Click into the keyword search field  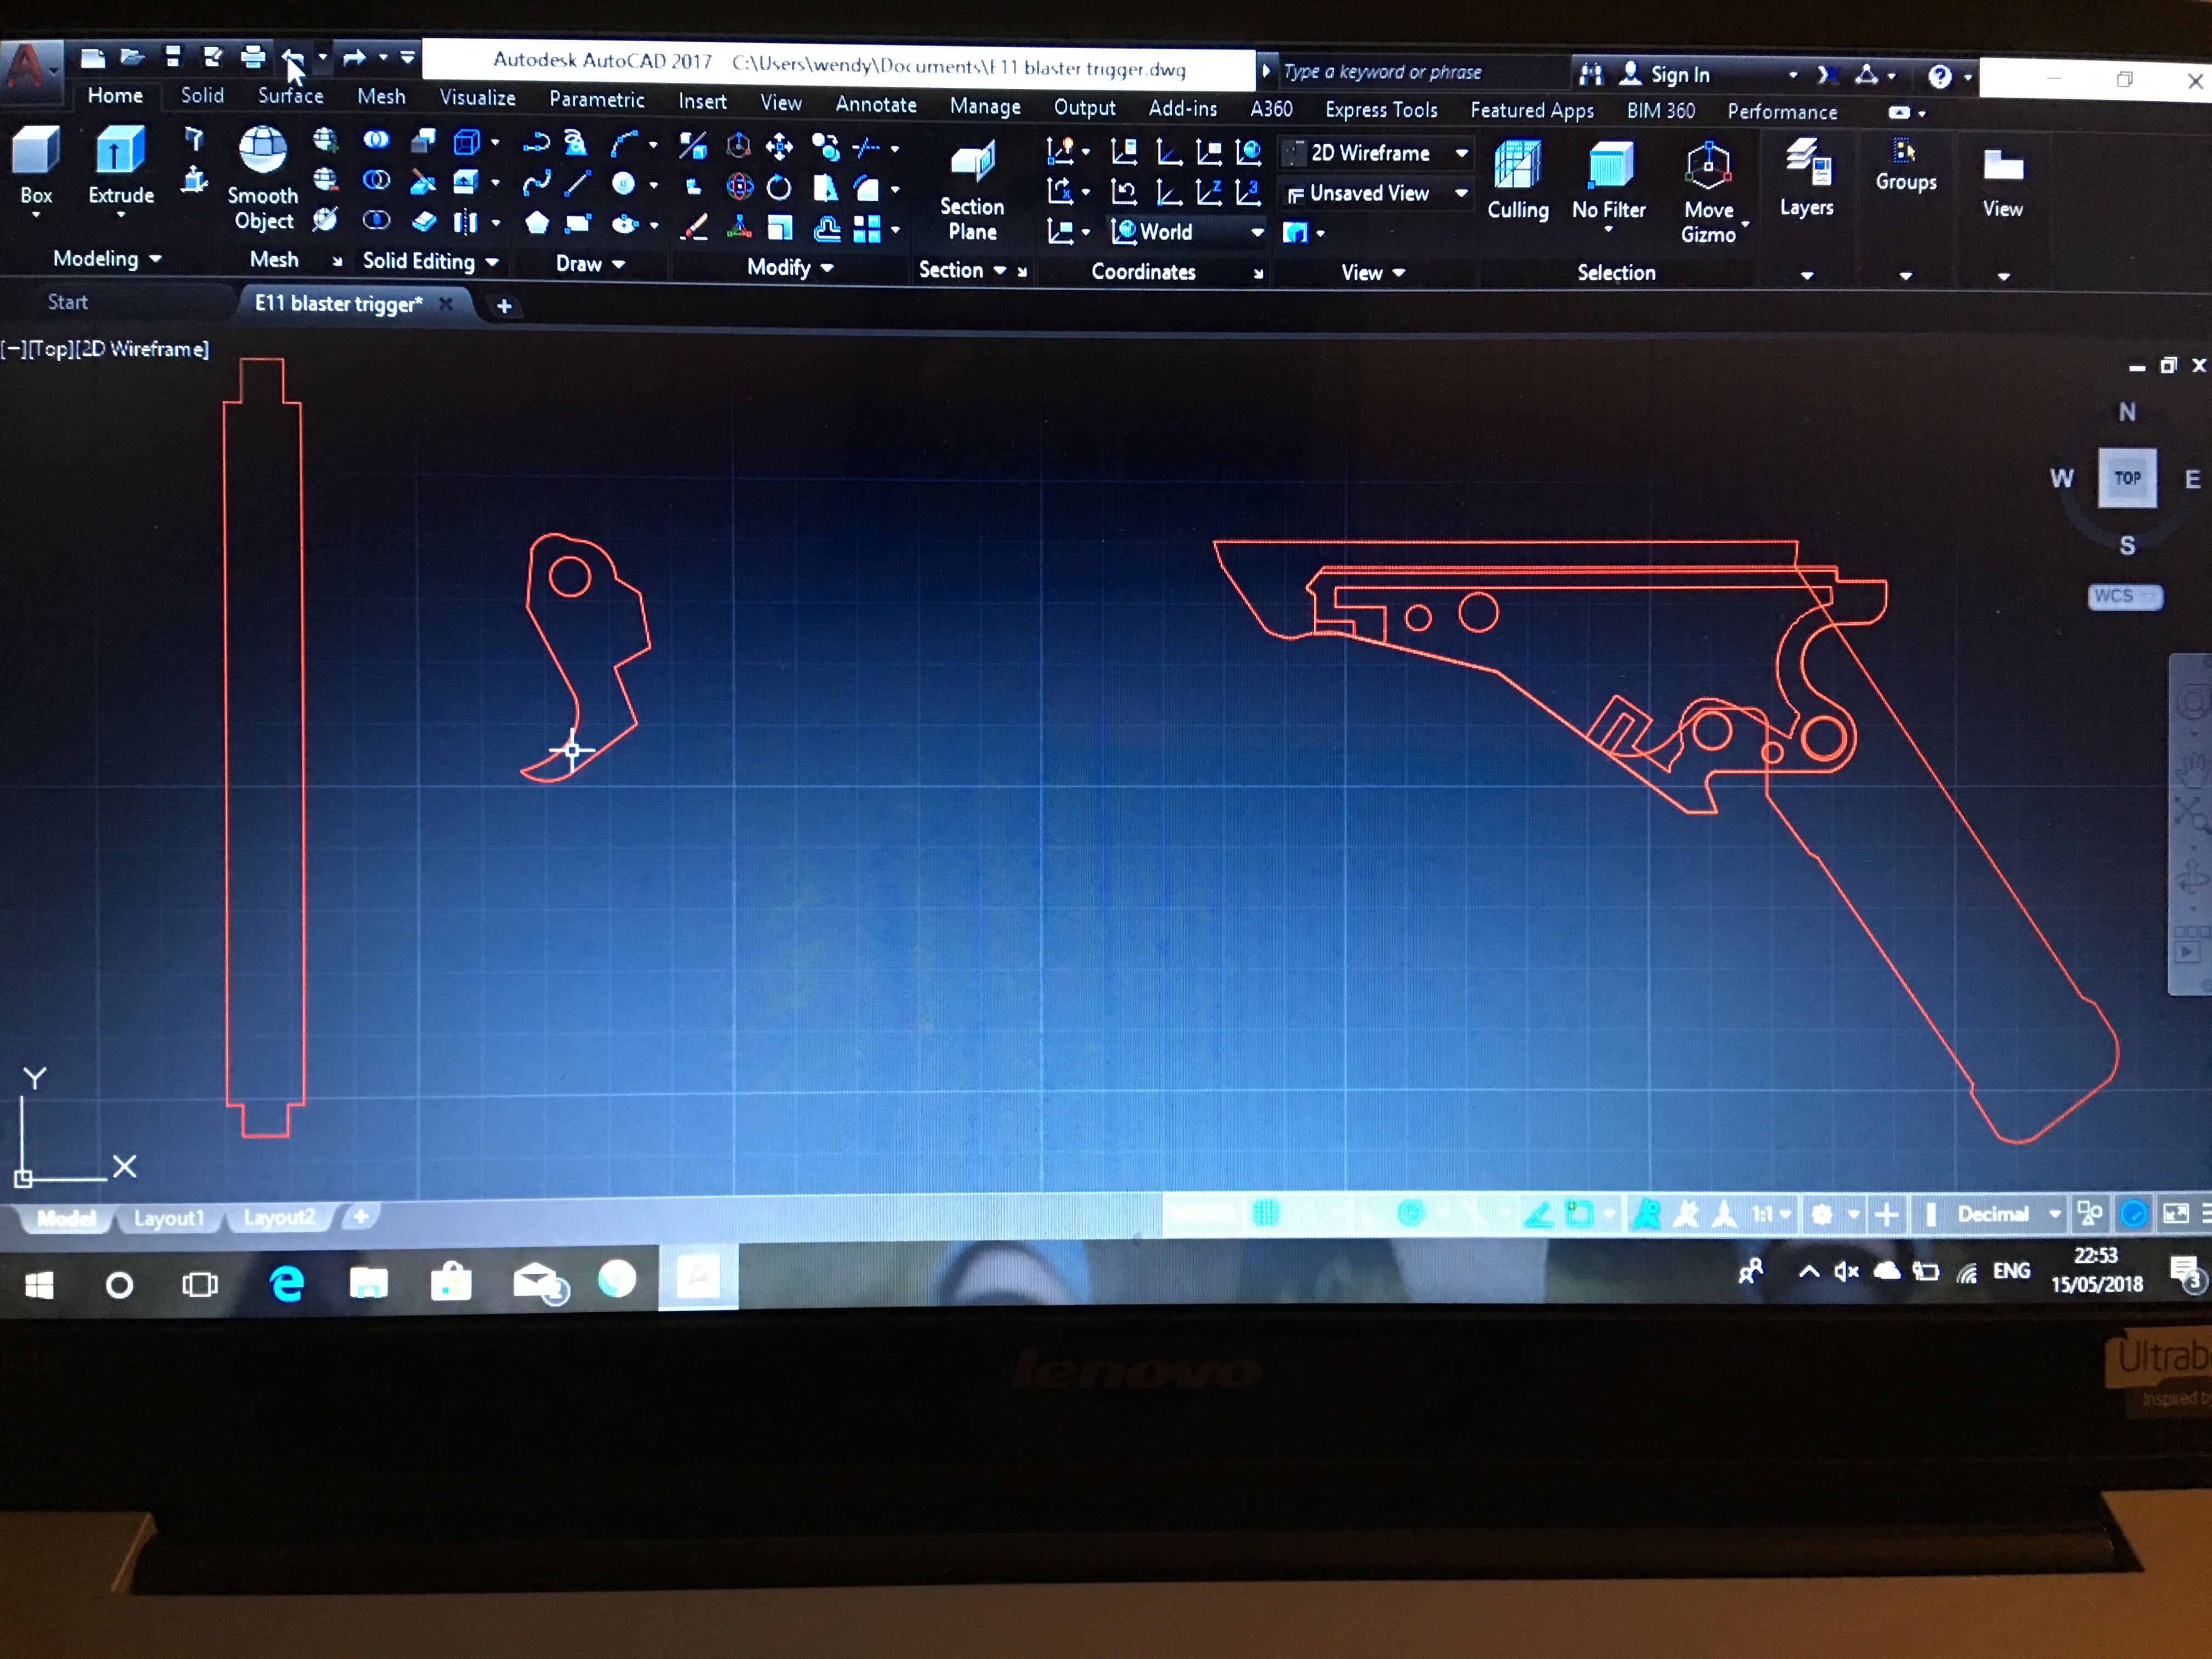pyautogui.click(x=1420, y=72)
